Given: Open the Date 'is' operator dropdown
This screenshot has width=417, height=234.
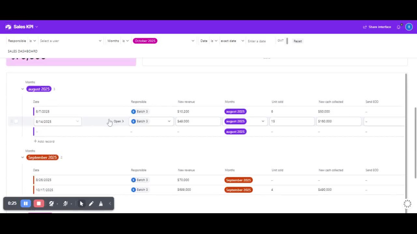Looking at the screenshot, I should point(214,41).
